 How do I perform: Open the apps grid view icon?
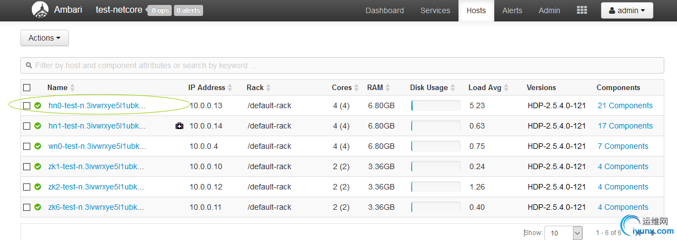(581, 10)
